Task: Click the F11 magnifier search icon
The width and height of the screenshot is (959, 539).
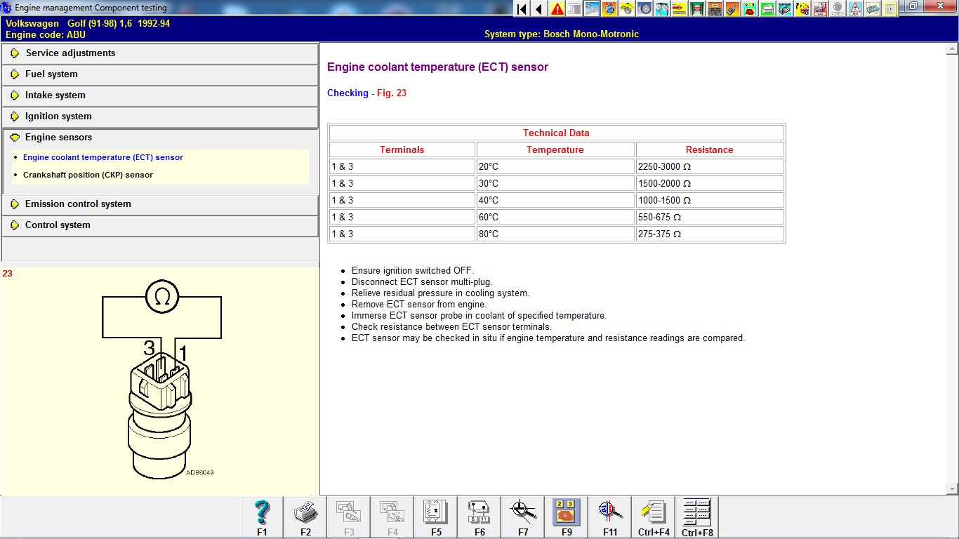Action: pos(610,517)
